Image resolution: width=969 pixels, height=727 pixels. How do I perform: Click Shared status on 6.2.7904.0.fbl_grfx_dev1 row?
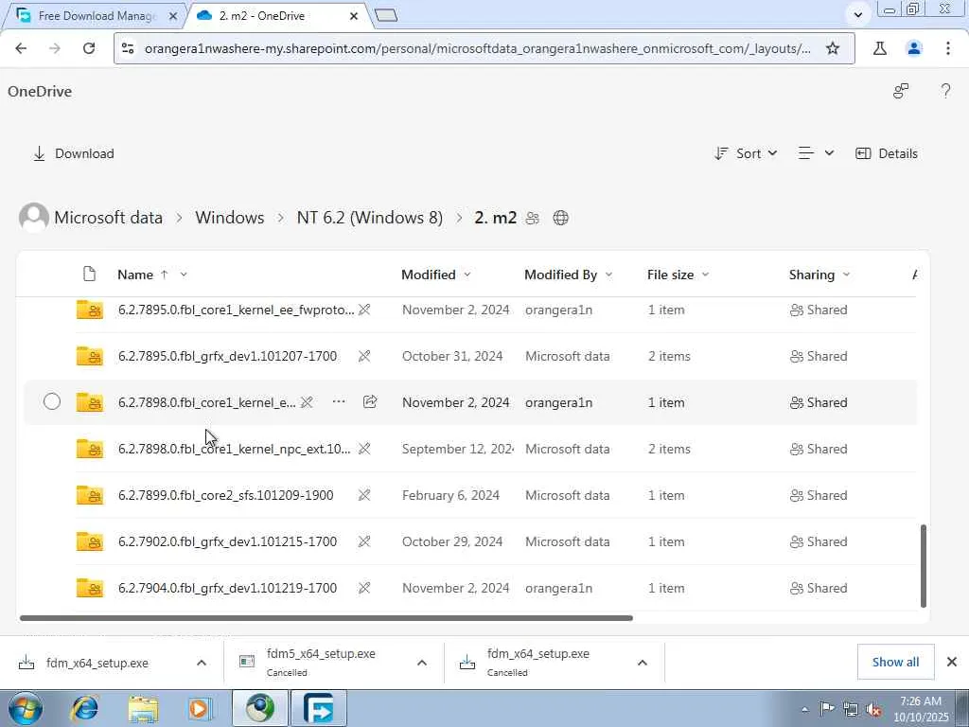[x=819, y=588]
